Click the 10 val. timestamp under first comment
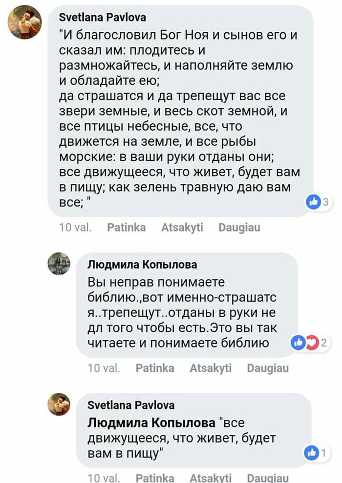 tap(75, 228)
